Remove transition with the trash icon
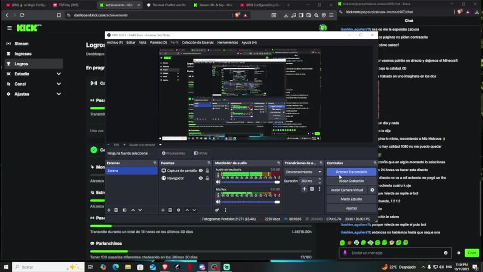 (312, 189)
